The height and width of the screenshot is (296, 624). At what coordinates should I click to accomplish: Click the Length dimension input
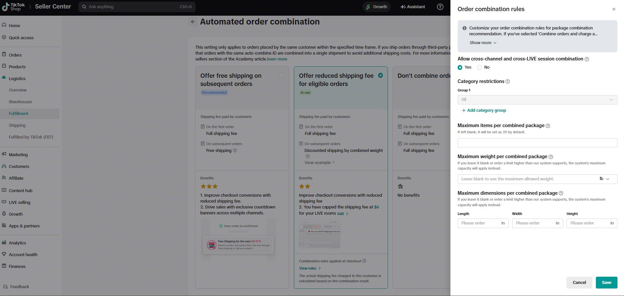[x=483, y=223]
